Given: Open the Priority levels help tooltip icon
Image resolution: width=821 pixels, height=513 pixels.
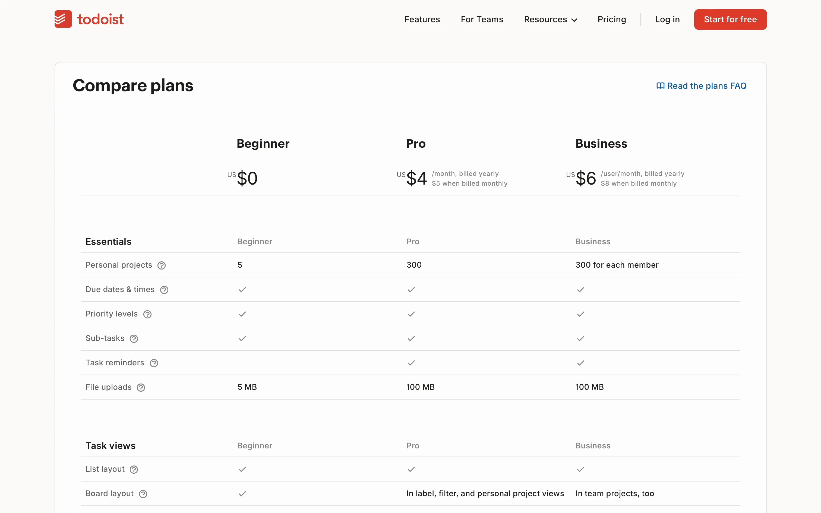Looking at the screenshot, I should (147, 314).
